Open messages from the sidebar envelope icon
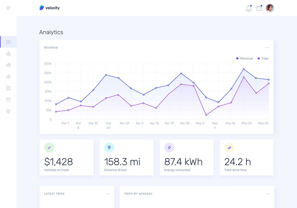This screenshot has height=208, width=297. (x=8, y=100)
